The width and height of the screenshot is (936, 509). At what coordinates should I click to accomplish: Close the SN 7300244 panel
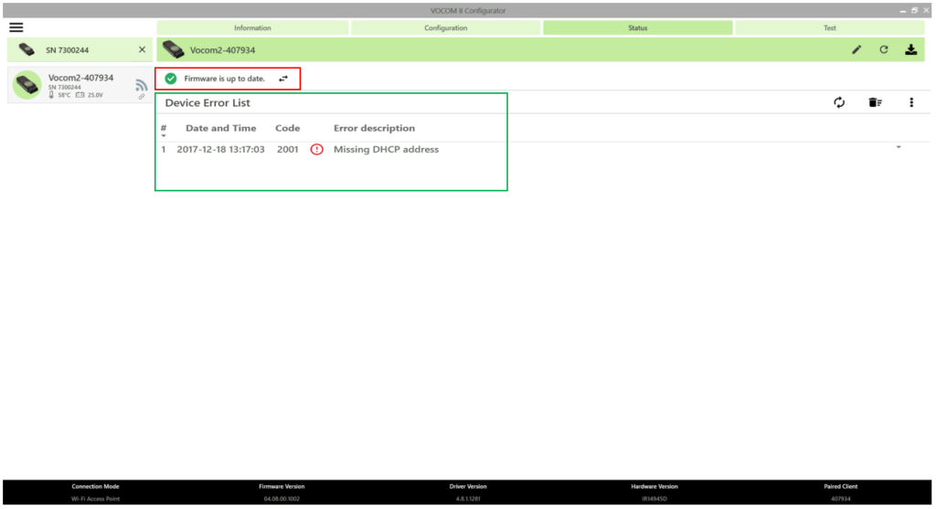tap(142, 50)
